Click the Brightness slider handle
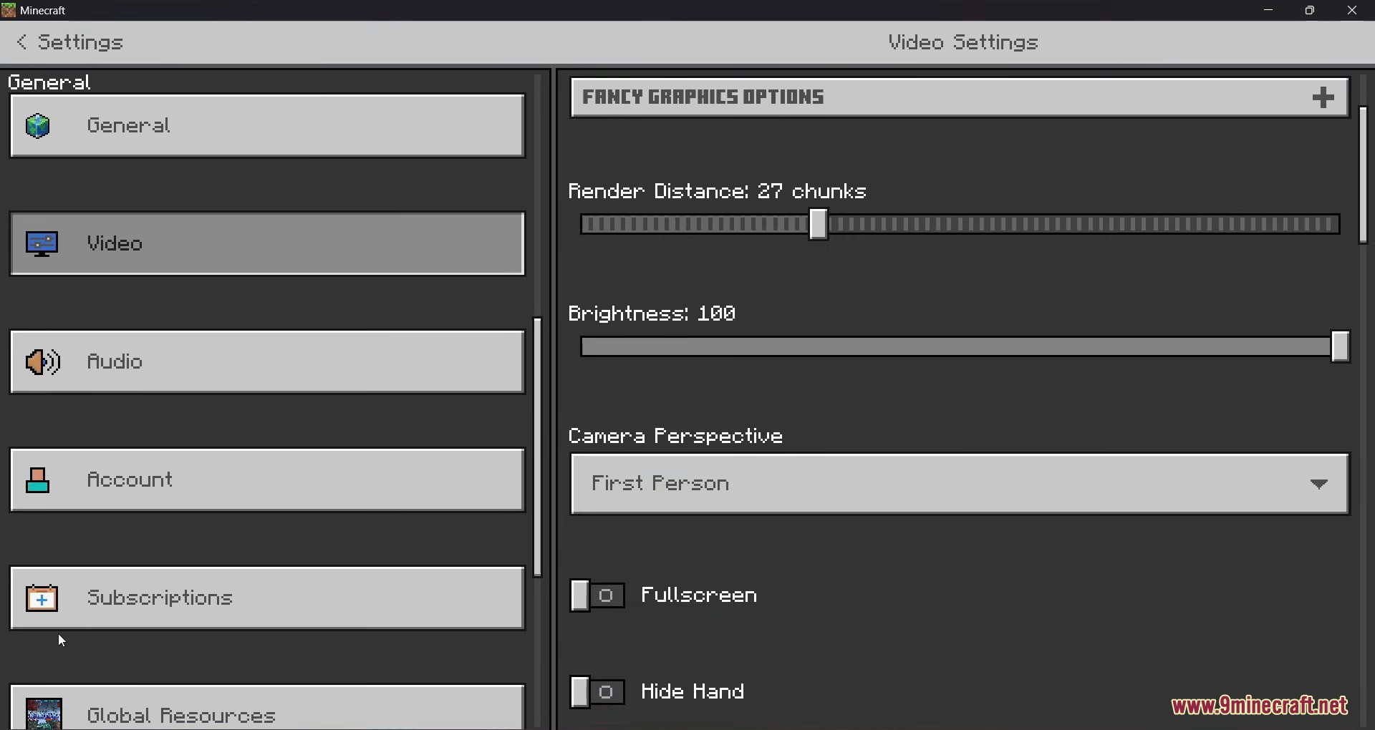Viewport: 1375px width, 730px height. coord(1340,347)
